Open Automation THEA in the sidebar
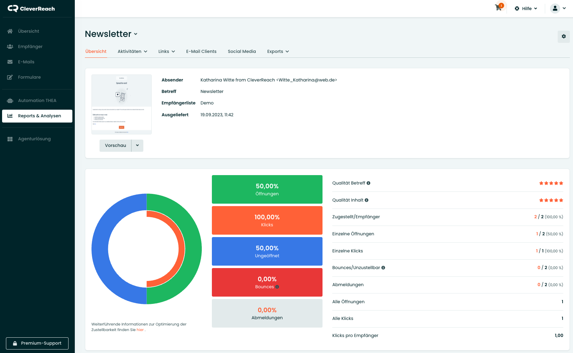The width and height of the screenshot is (573, 353). tap(37, 100)
